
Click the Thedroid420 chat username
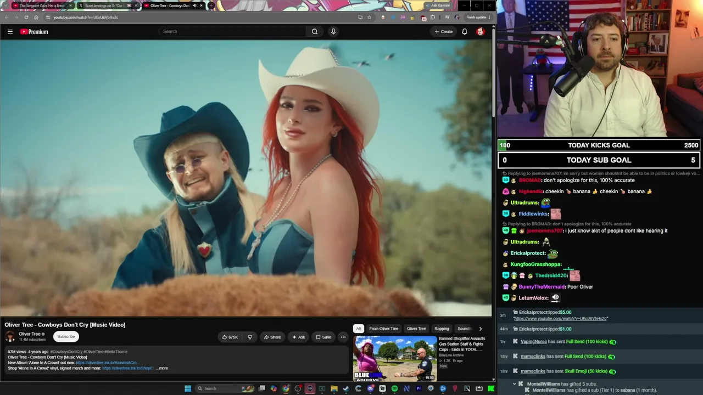[x=551, y=275]
